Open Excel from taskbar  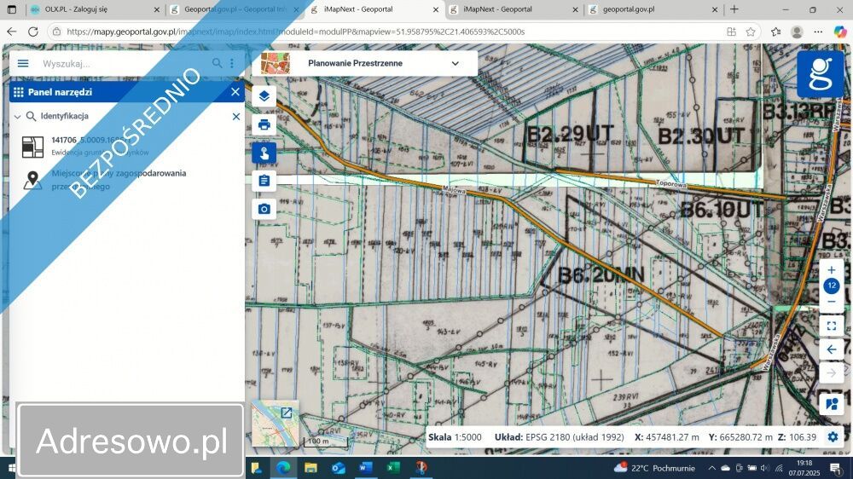(x=392, y=468)
